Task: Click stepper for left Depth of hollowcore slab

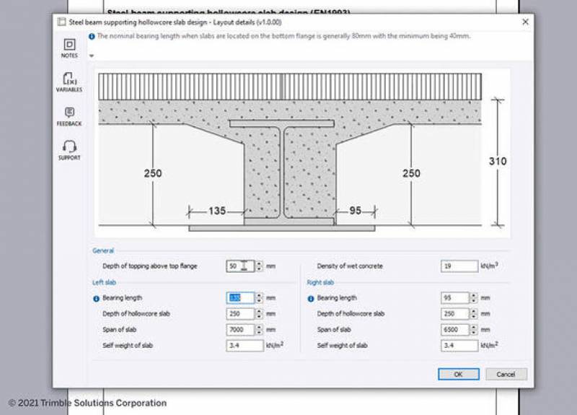Action: click(x=260, y=314)
